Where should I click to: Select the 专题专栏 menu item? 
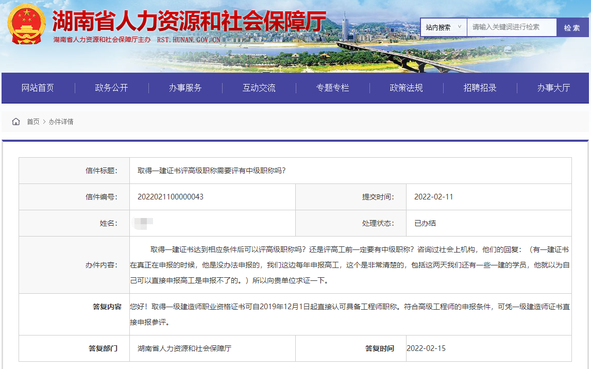coord(332,88)
